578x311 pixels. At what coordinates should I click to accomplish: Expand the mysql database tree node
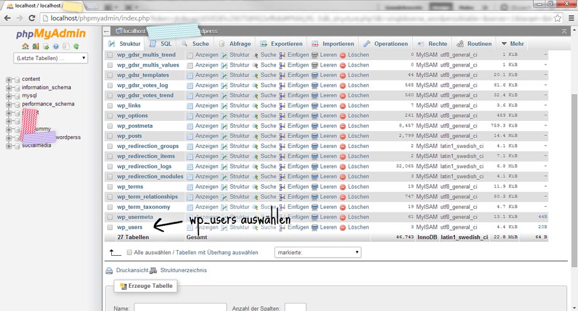coord(8,96)
